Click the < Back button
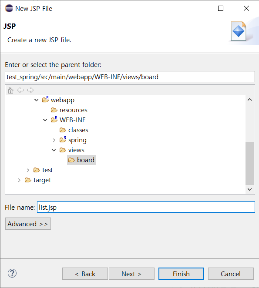 (x=85, y=274)
